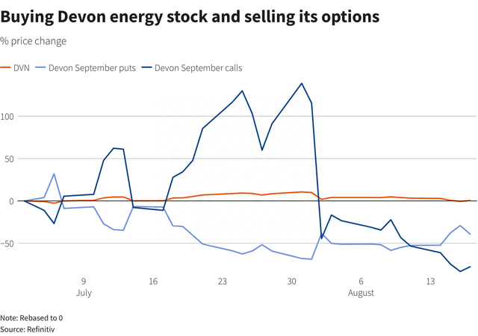
Task: Click the 100 y-axis label
Action: tap(7, 117)
